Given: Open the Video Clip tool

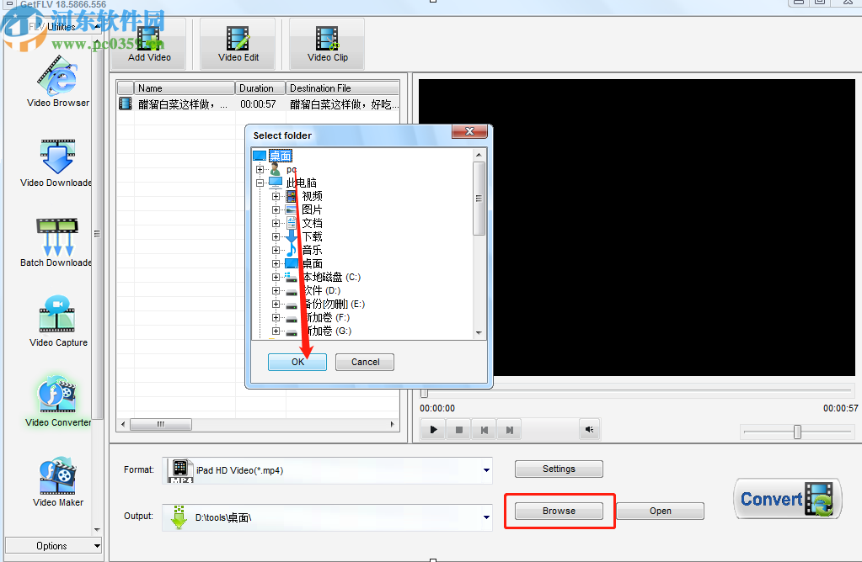Looking at the screenshot, I should (327, 39).
